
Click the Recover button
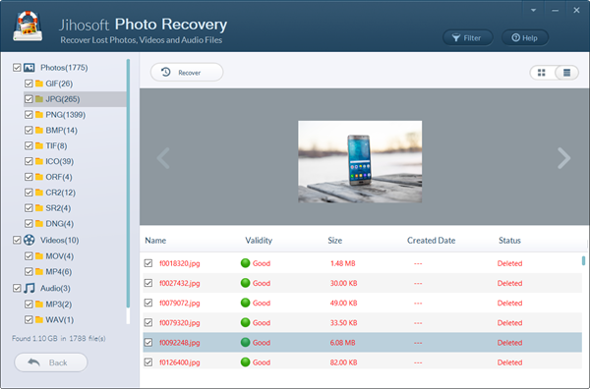pos(187,72)
